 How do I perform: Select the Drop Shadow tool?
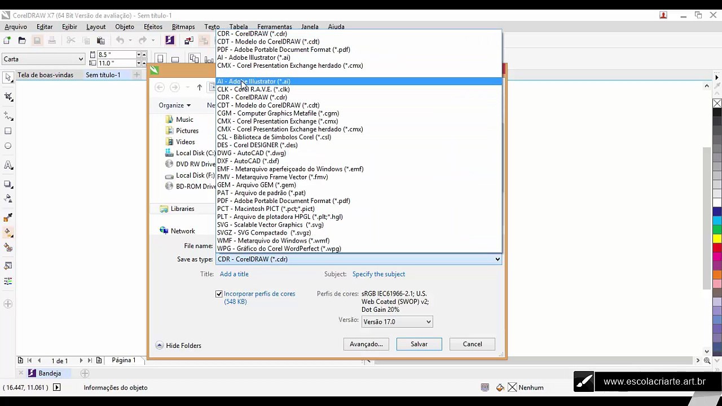(8, 184)
